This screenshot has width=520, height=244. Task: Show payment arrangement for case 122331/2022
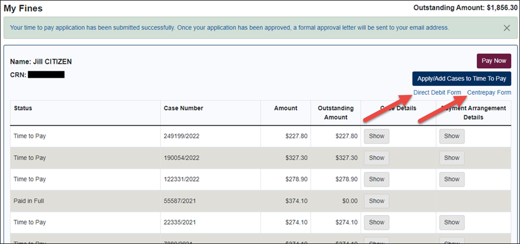coord(451,179)
